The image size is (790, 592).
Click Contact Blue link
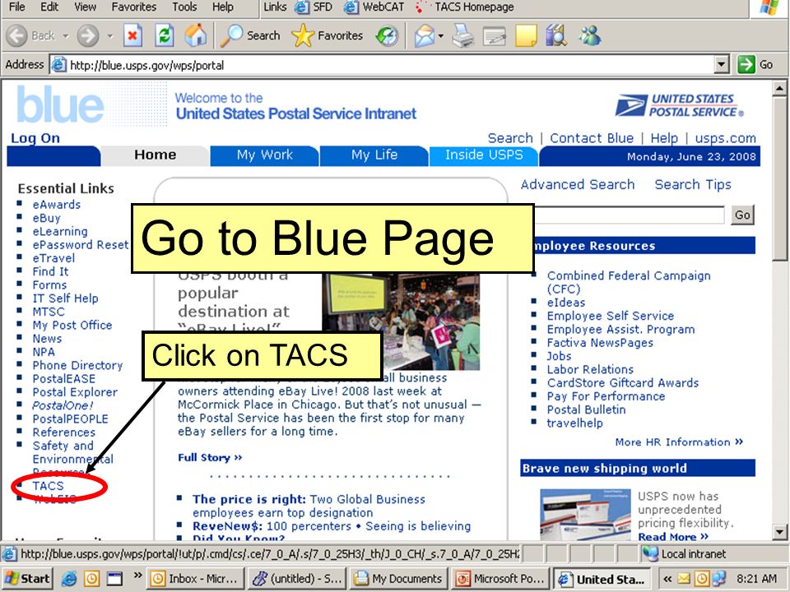(592, 138)
